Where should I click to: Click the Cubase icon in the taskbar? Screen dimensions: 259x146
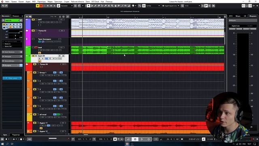click(127, 144)
